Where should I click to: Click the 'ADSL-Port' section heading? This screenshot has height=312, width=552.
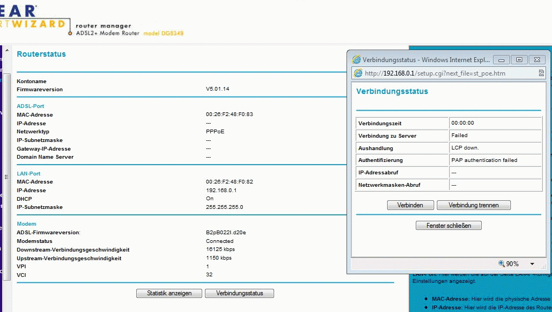coord(30,106)
